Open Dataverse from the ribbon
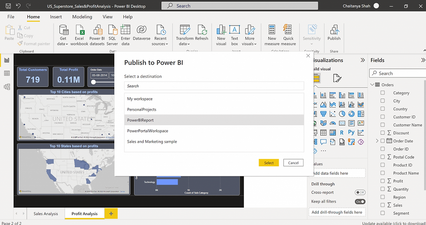The width and height of the screenshot is (426, 225). click(142, 33)
